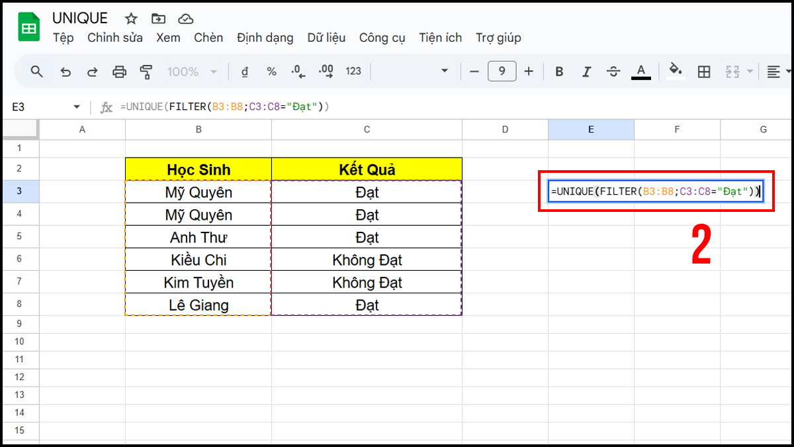This screenshot has width=794, height=447.
Task: Click the Print icon
Action: tap(119, 71)
